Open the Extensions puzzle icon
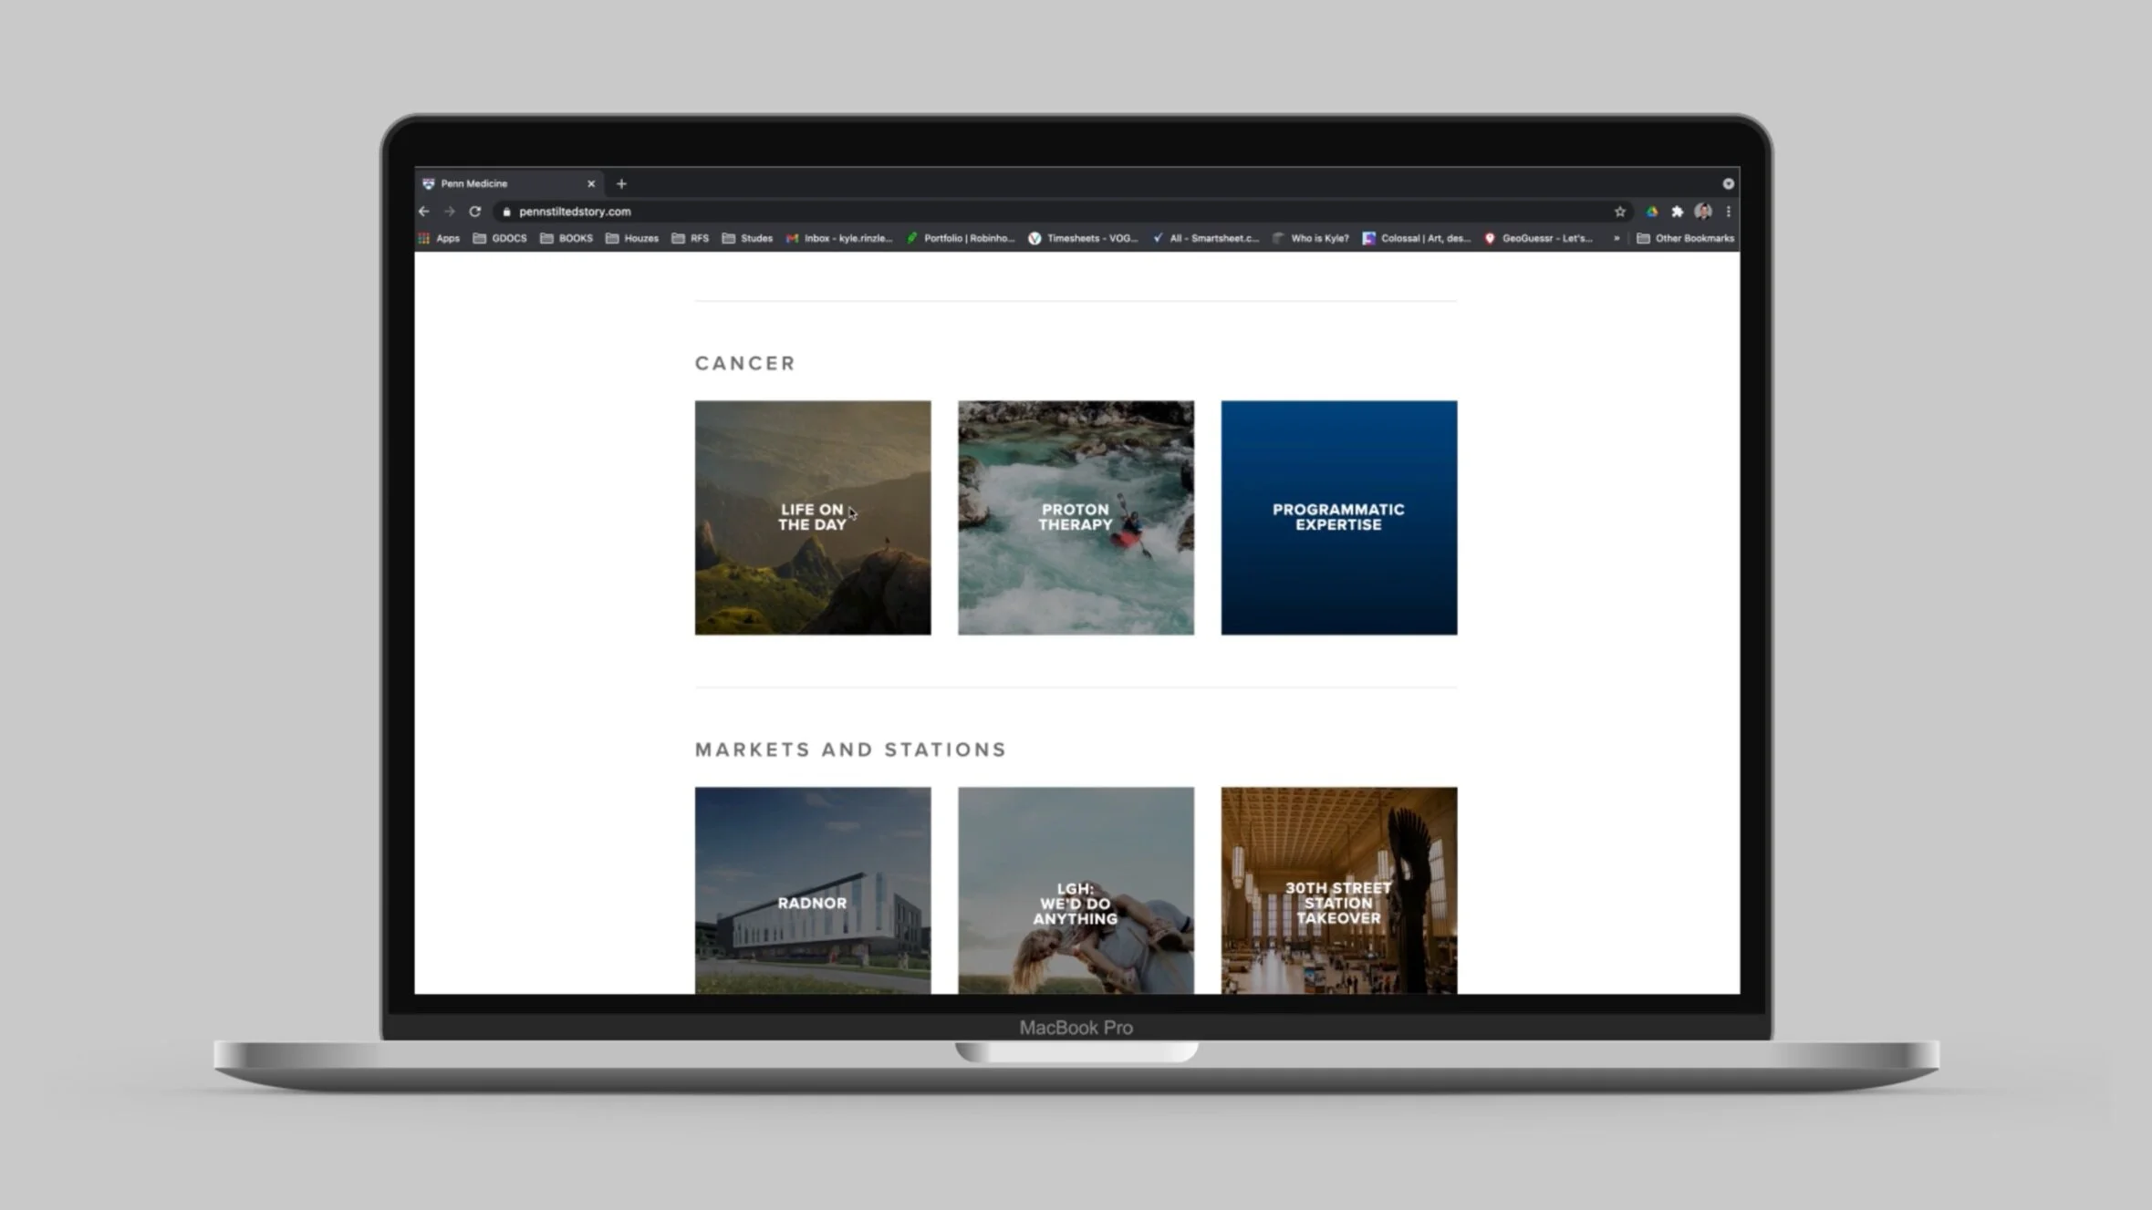 pyautogui.click(x=1677, y=212)
